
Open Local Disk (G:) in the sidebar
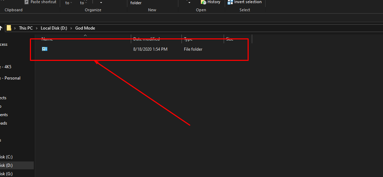pyautogui.click(x=6, y=174)
